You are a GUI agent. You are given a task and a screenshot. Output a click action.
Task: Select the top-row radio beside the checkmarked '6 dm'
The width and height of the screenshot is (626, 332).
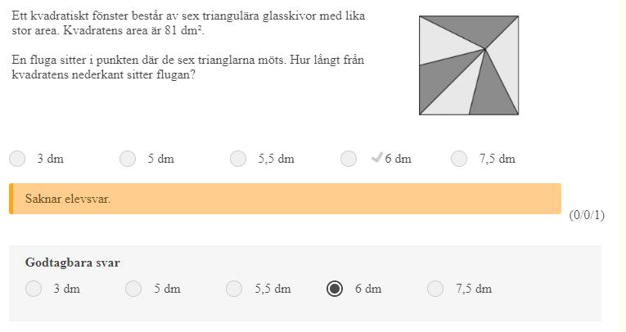coord(349,159)
